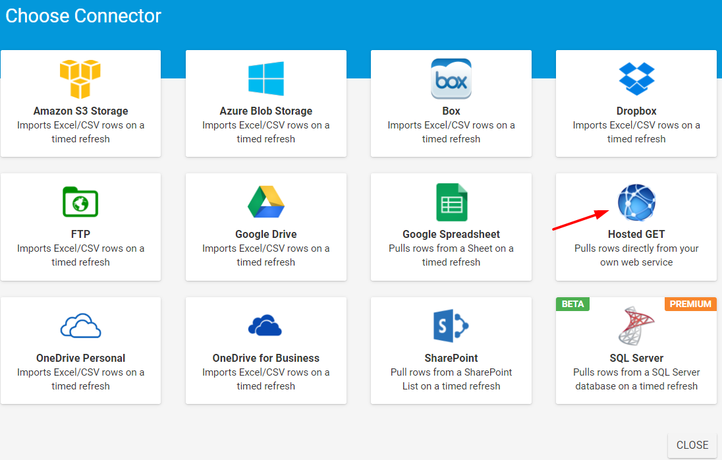Select the Azure Blob Storage Windows logo
722x460 pixels.
click(x=266, y=78)
